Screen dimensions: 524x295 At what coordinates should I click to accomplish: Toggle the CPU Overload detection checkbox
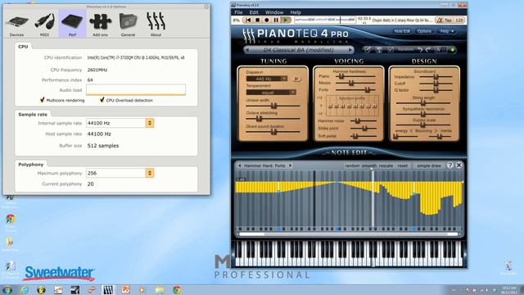pos(102,100)
